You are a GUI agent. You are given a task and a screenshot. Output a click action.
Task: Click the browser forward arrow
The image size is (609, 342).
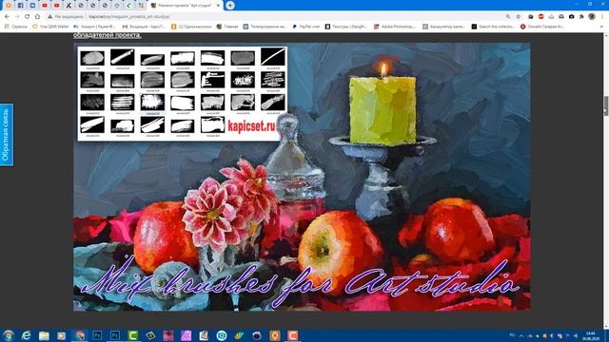pos(17,17)
